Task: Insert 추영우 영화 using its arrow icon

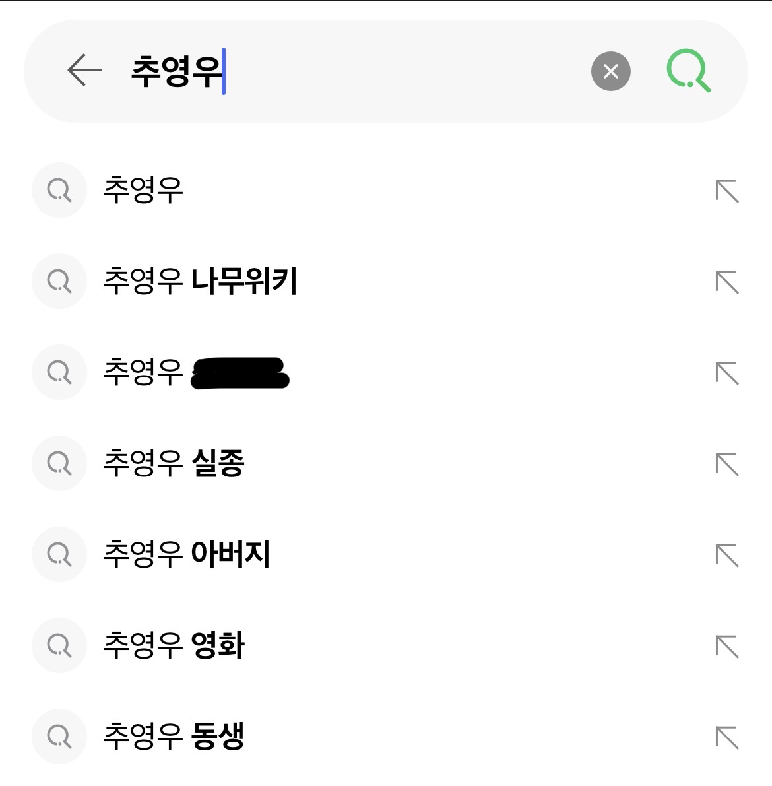Action: coord(727,647)
